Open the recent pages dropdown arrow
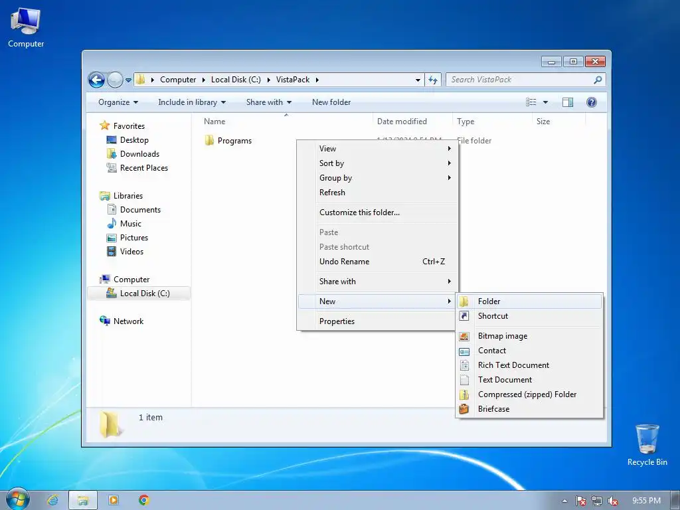Viewport: 680px width, 510px height. point(128,80)
